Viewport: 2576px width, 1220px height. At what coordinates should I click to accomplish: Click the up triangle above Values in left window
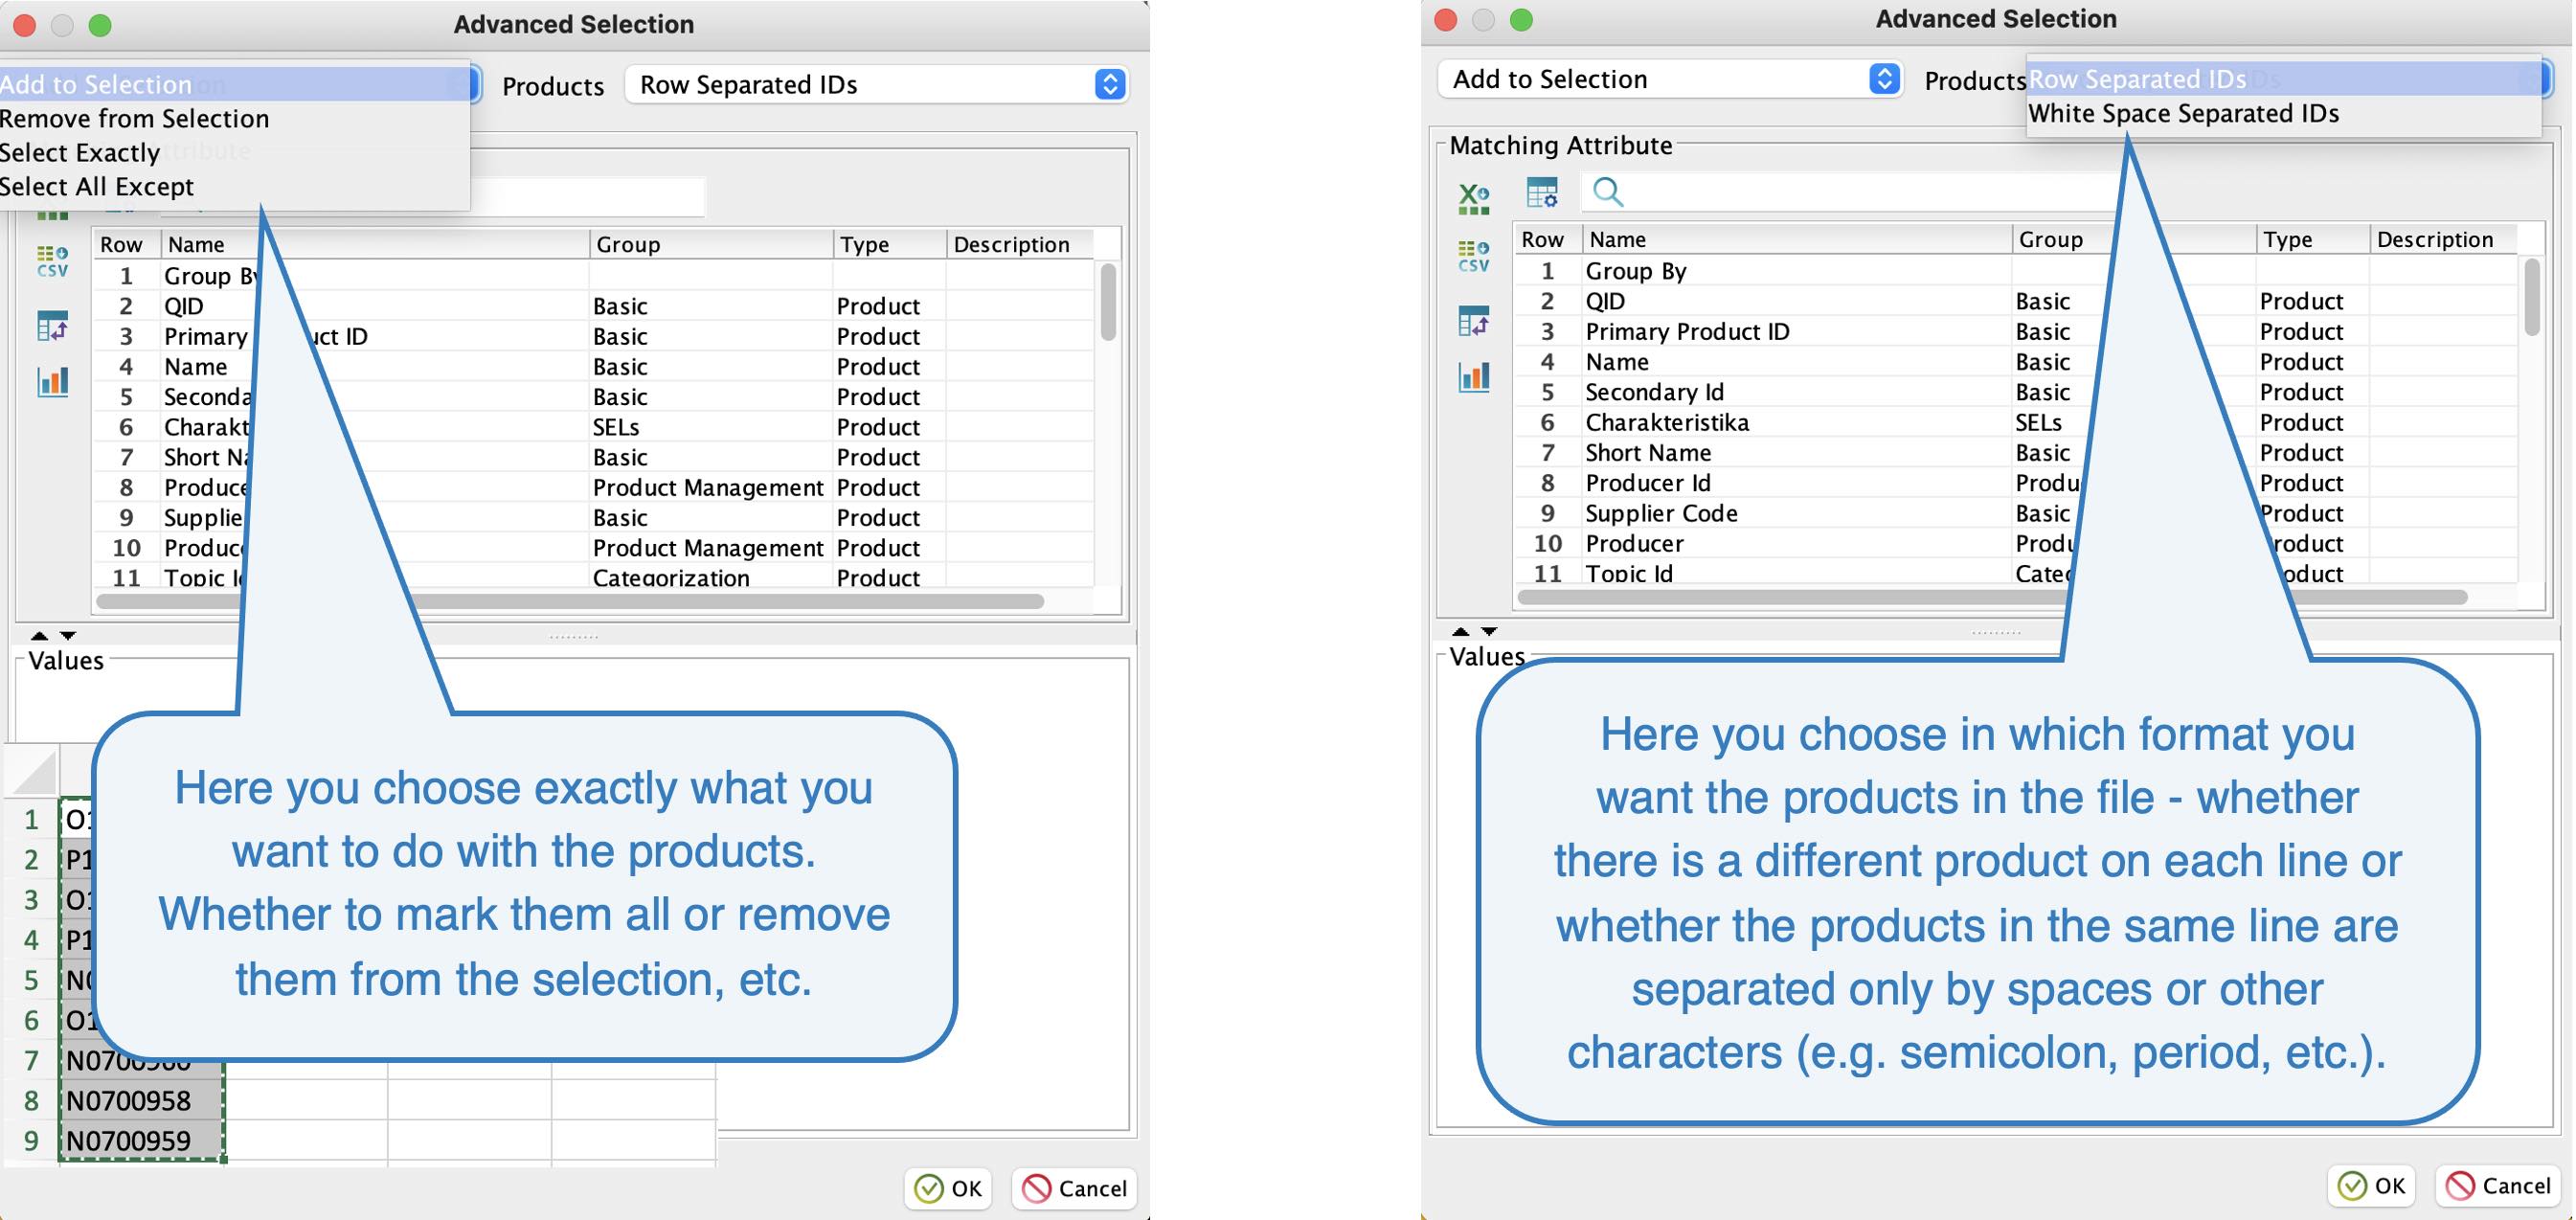[x=39, y=635]
